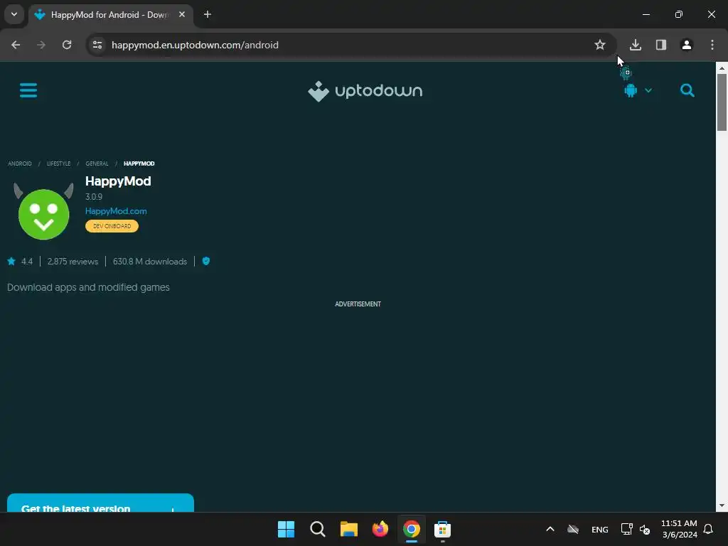Viewport: 728px width, 546px height.
Task: Go back to the previous page
Action: pyautogui.click(x=16, y=45)
